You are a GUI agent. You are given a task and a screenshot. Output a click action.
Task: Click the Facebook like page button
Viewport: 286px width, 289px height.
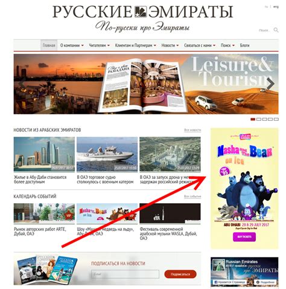(229, 282)
